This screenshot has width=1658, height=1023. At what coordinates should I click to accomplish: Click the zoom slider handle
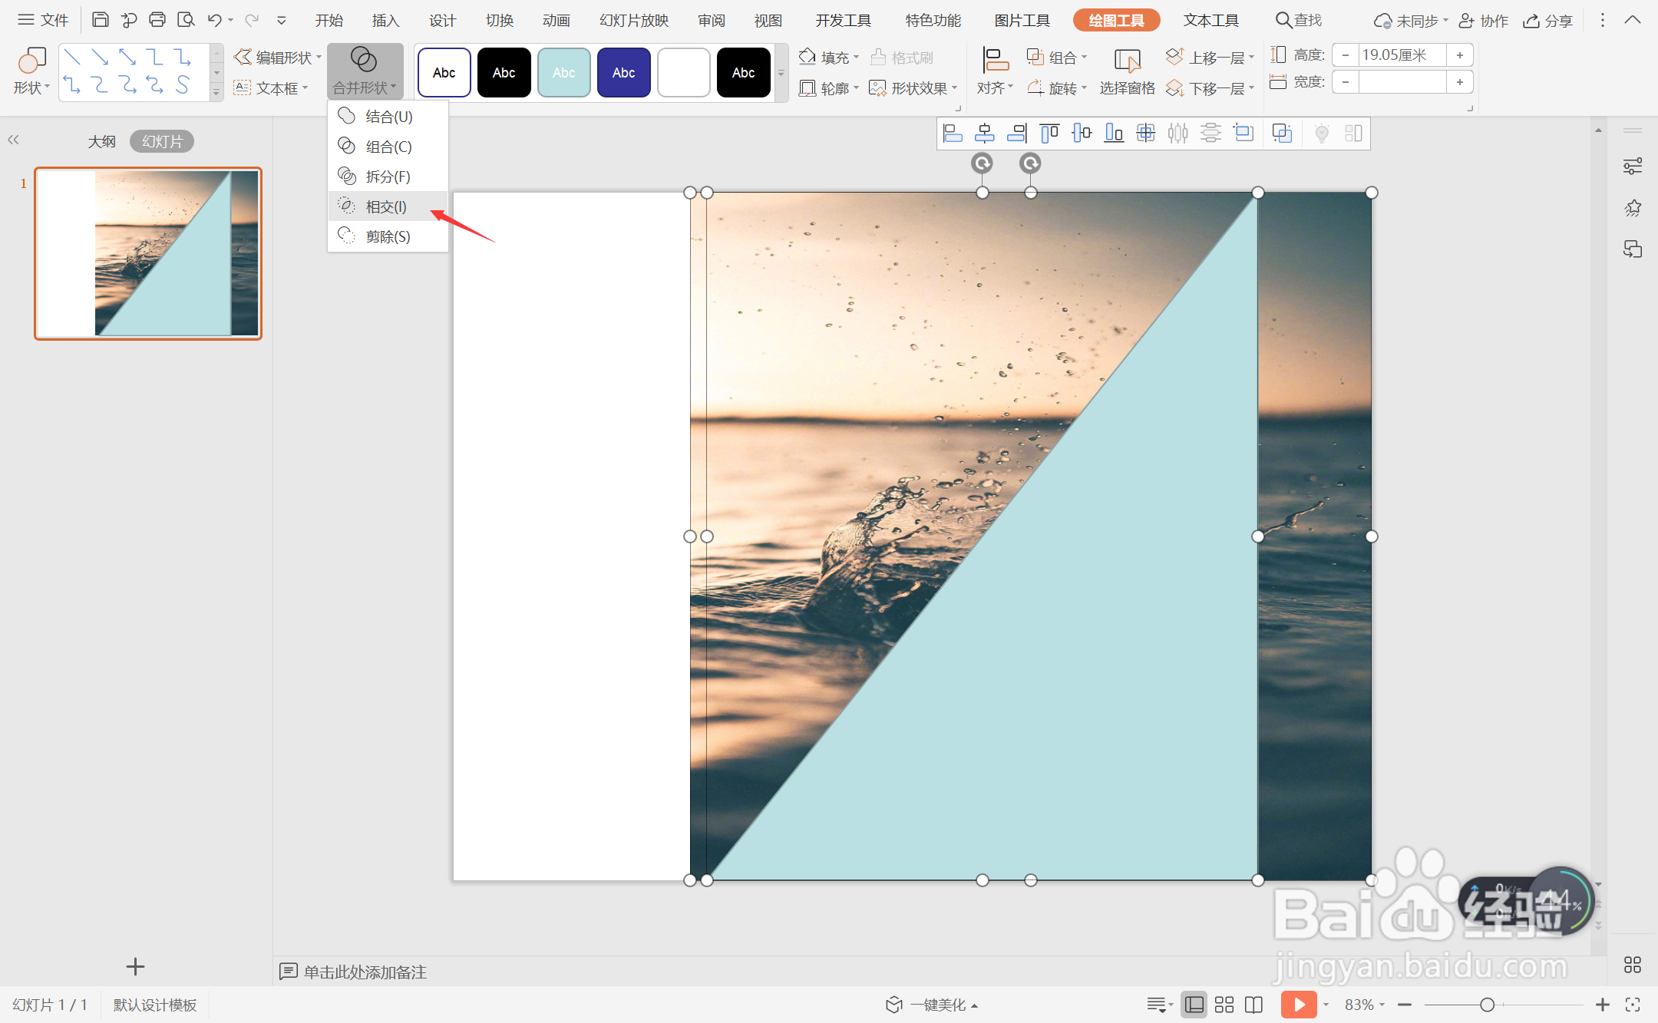[x=1487, y=1005]
